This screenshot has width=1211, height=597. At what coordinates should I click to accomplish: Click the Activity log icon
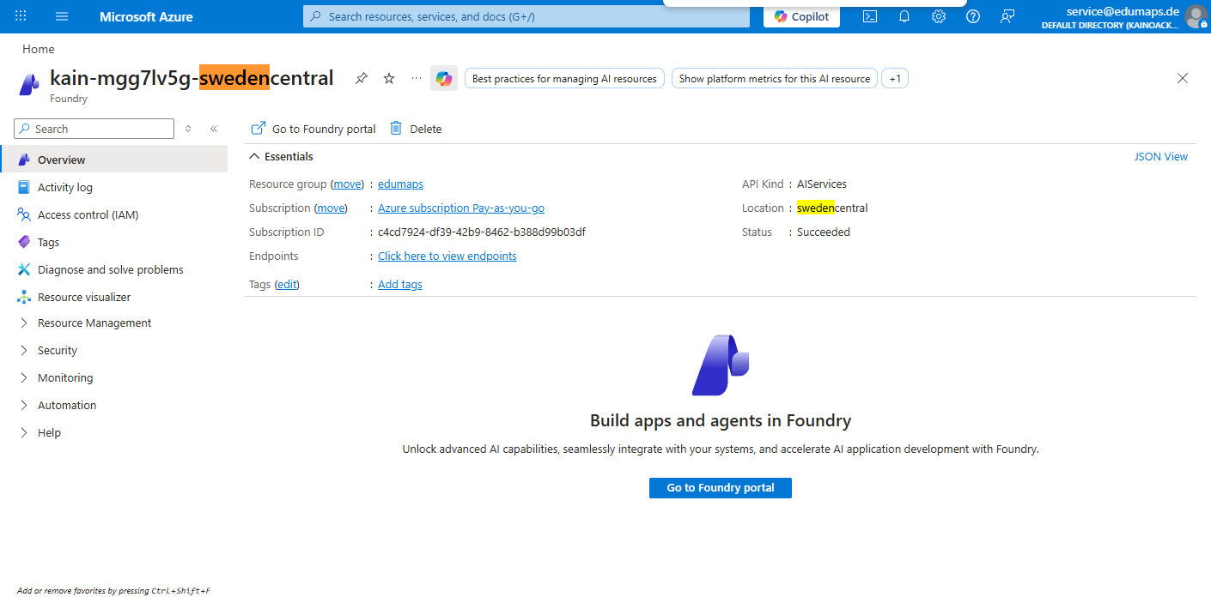click(24, 187)
